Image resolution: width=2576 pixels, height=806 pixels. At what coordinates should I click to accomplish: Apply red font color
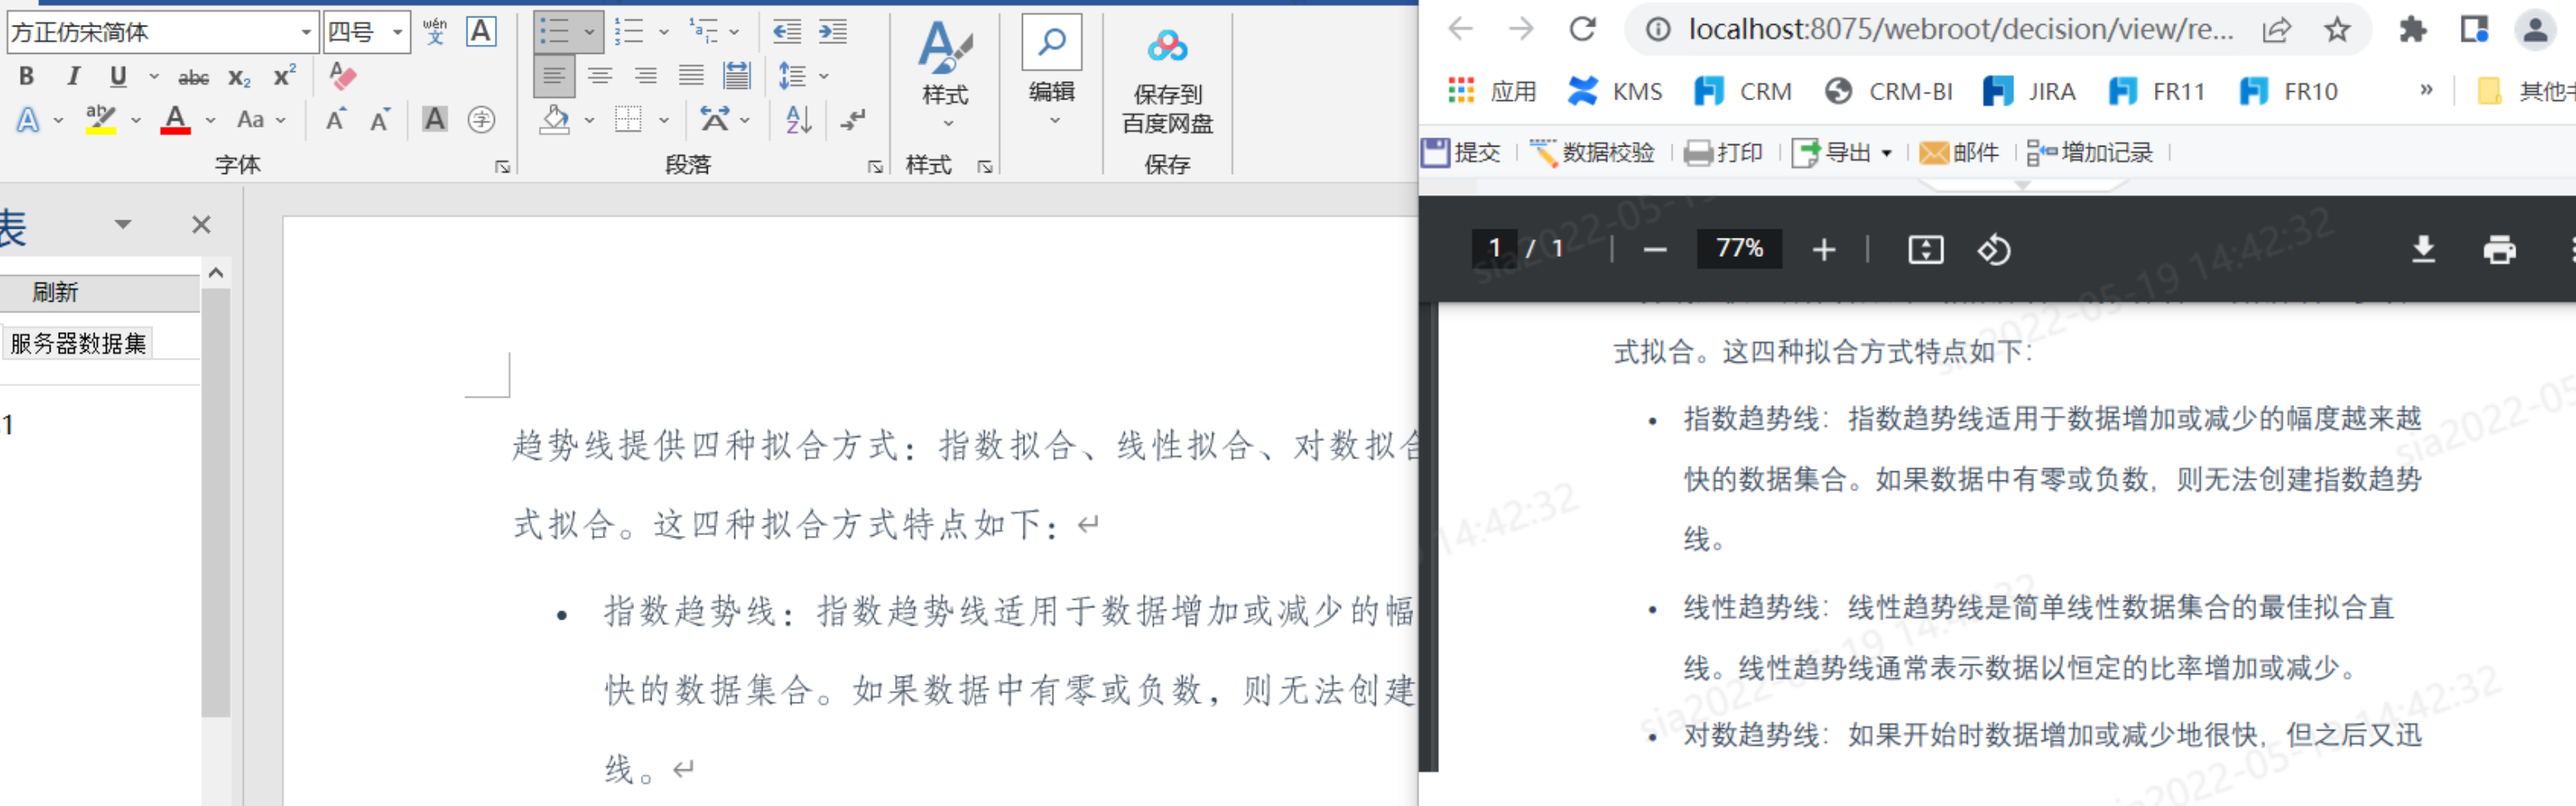point(175,120)
